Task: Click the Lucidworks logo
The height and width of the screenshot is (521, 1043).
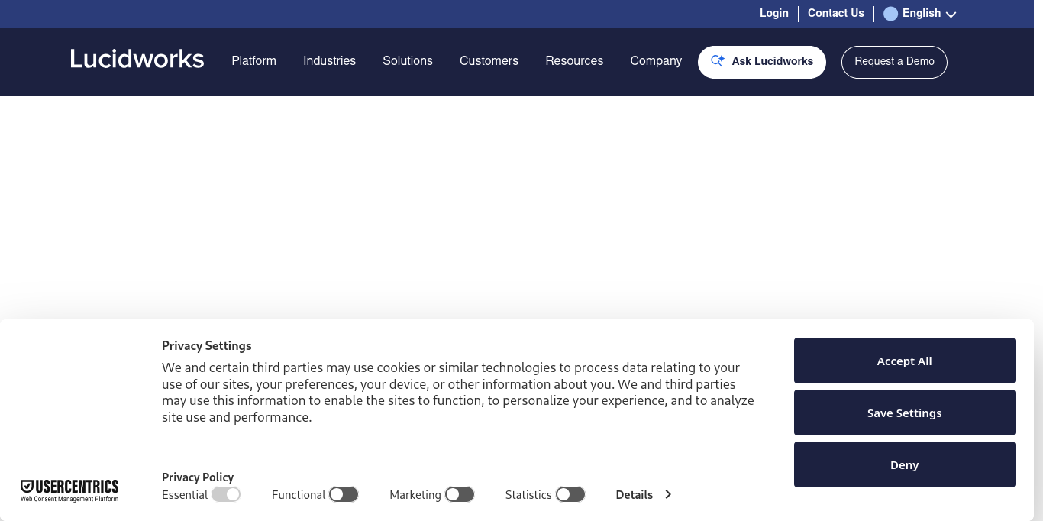Action: [x=137, y=59]
